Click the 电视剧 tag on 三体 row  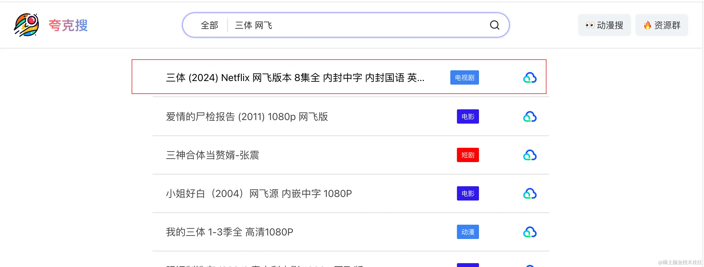(464, 77)
